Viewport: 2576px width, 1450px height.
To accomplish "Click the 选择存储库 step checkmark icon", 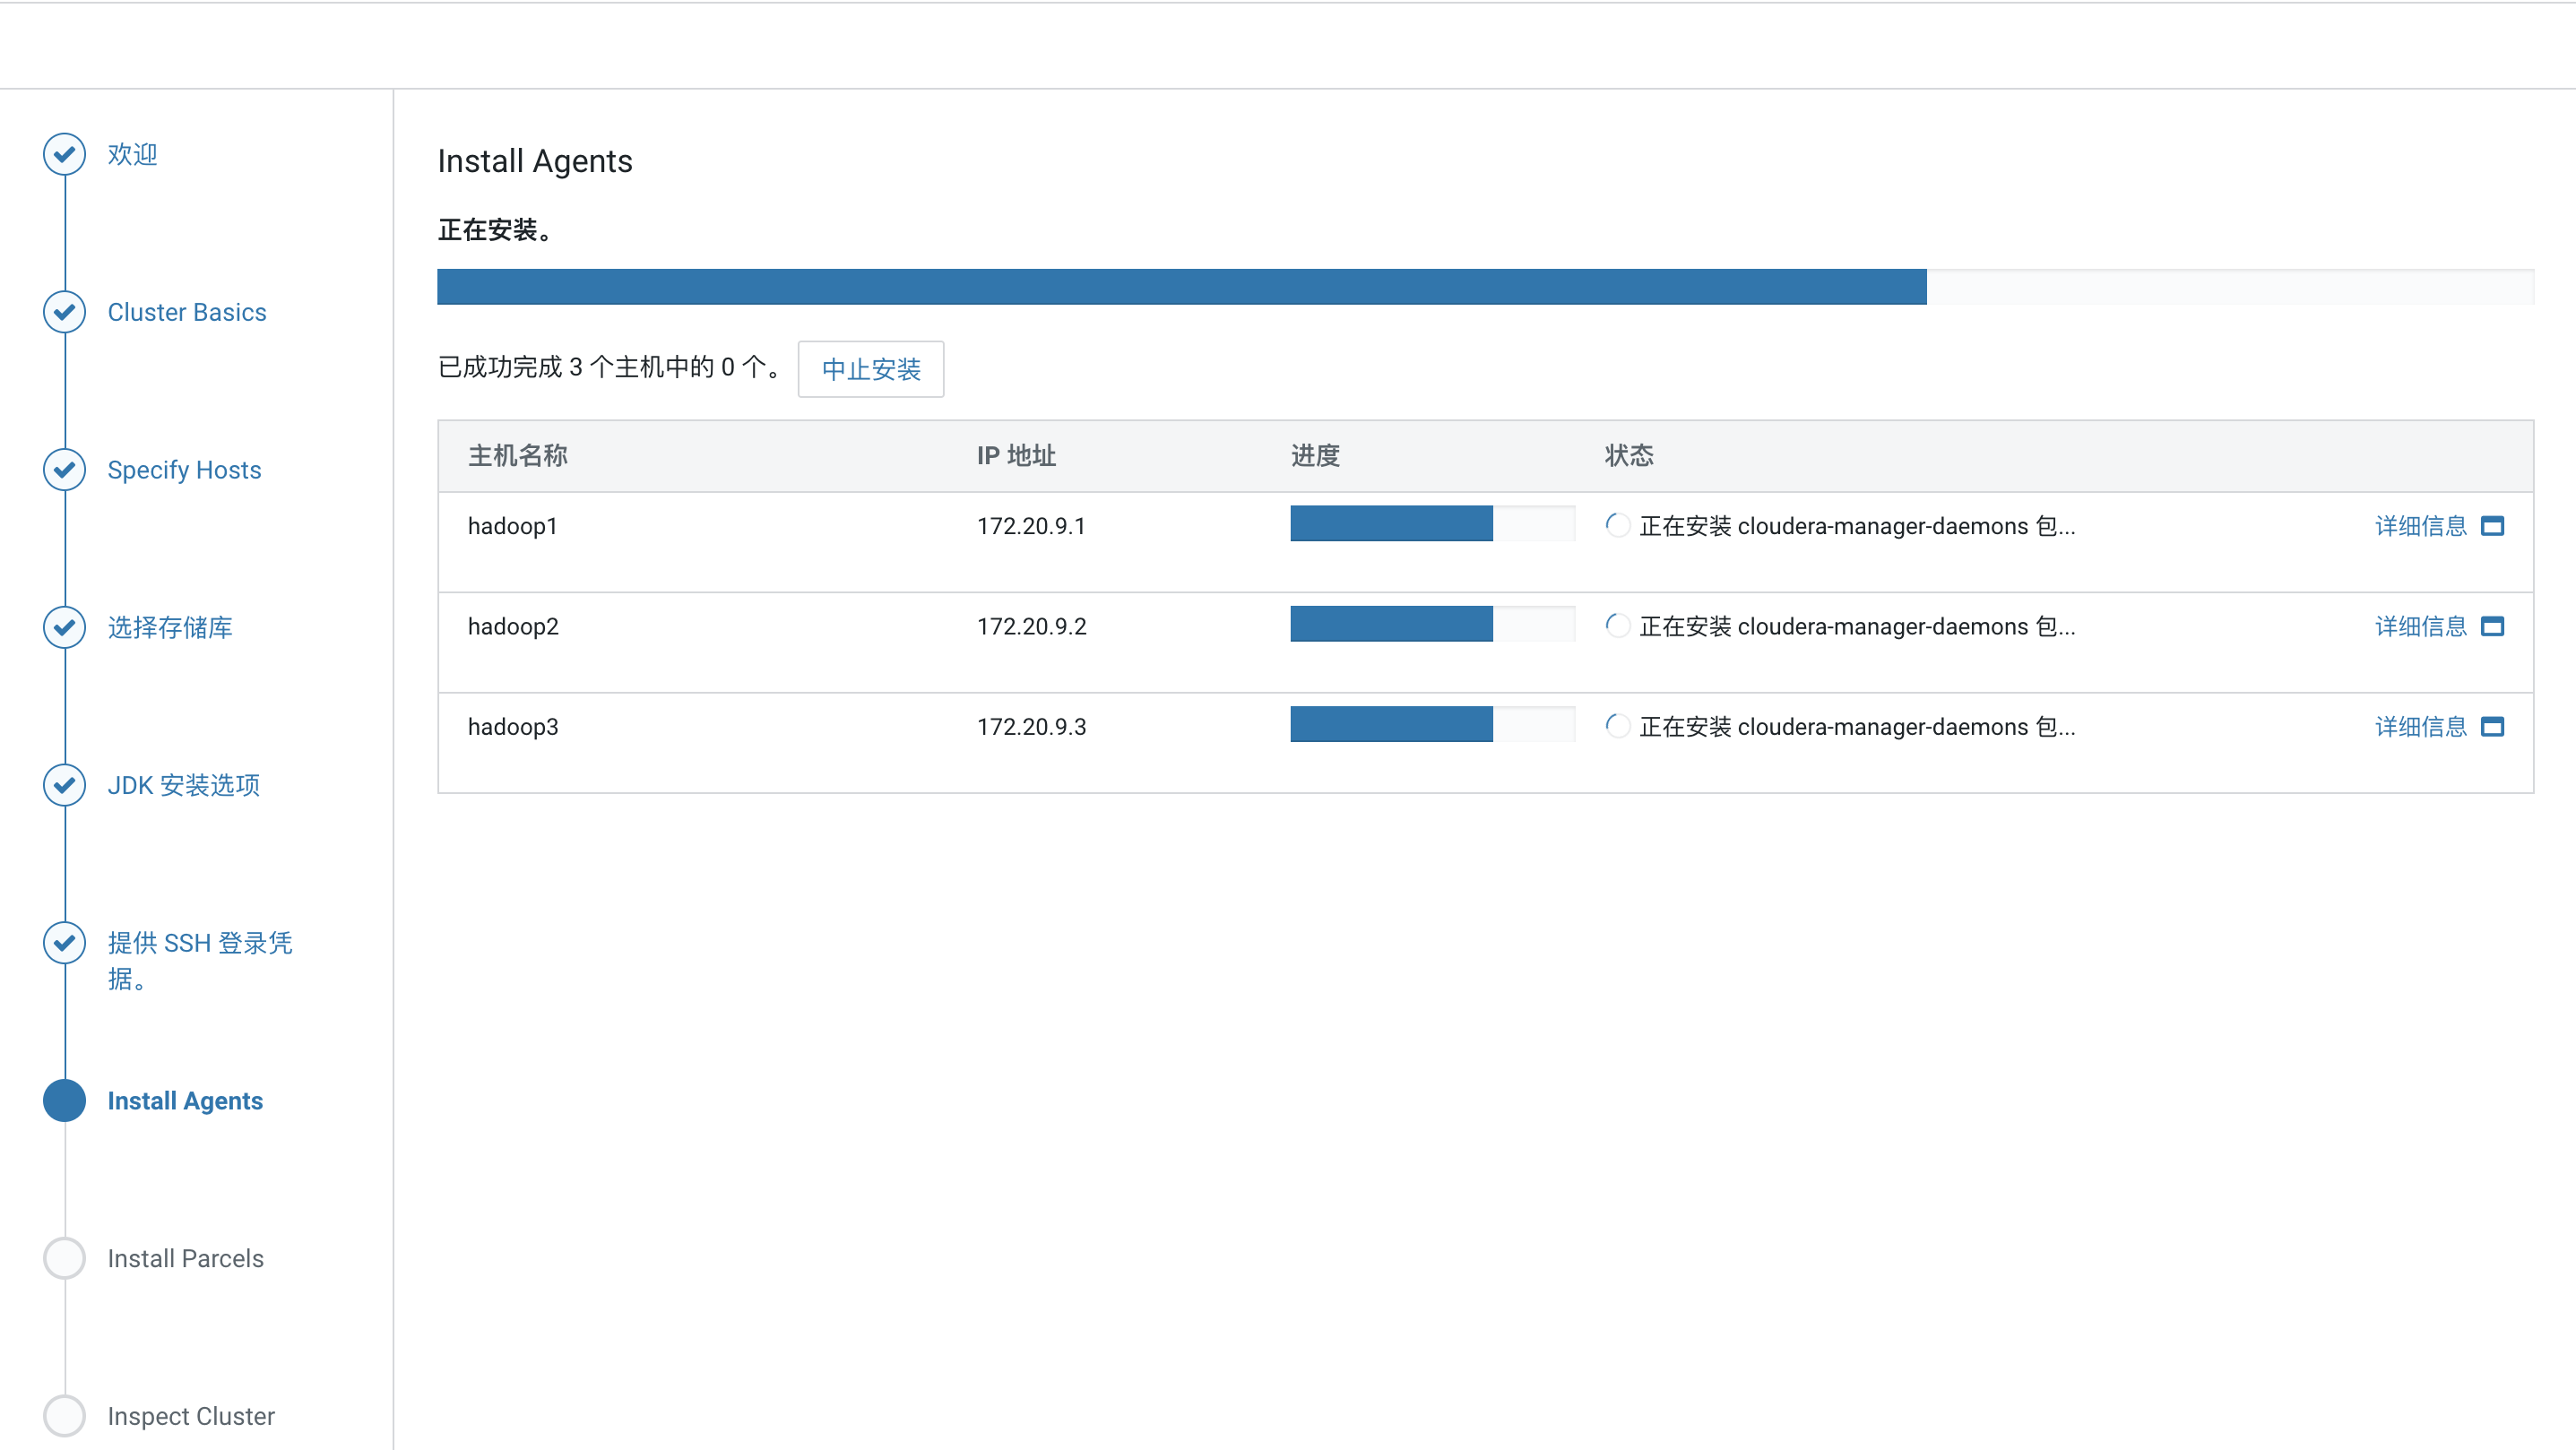I will [64, 627].
